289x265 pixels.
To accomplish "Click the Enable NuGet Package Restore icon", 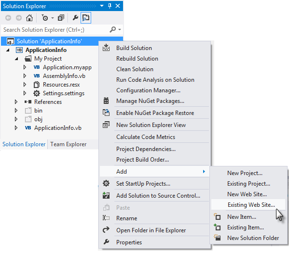I will pos(106,113).
